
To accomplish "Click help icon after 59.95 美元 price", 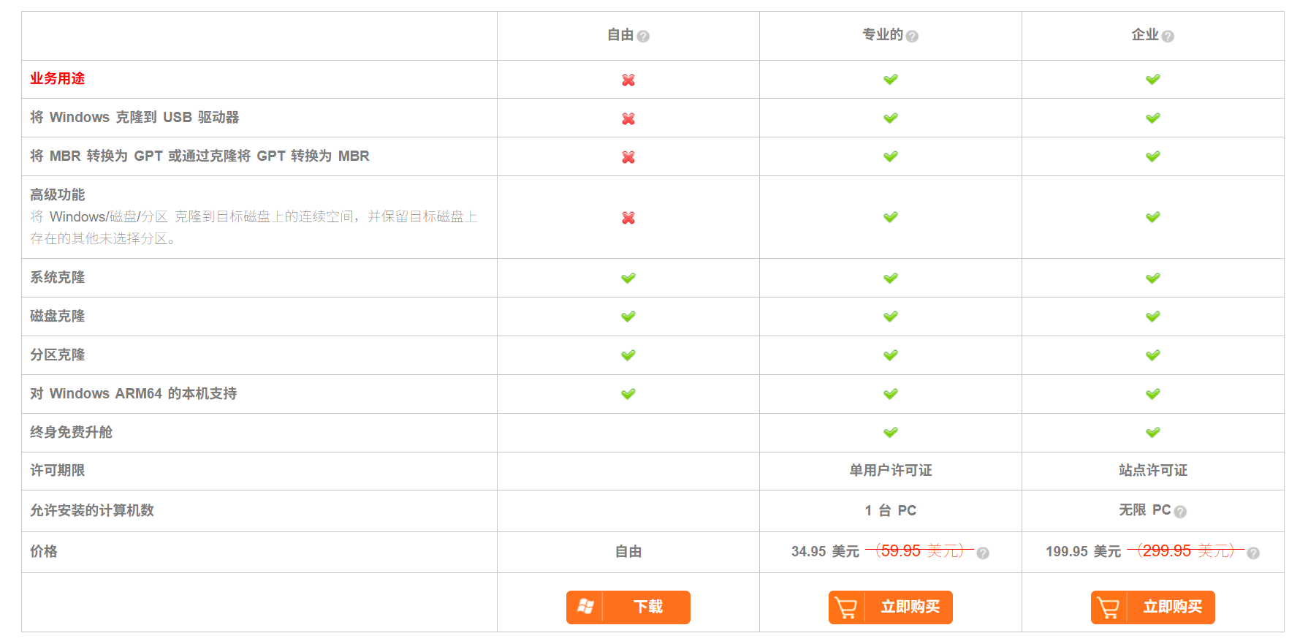I will 983,553.
